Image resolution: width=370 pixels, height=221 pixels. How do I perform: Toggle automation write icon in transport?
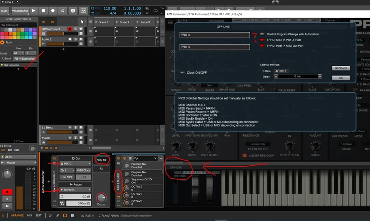pos(62,11)
